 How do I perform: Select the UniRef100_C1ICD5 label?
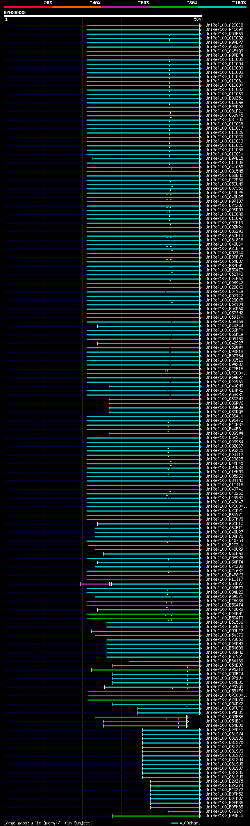[x=224, y=59]
